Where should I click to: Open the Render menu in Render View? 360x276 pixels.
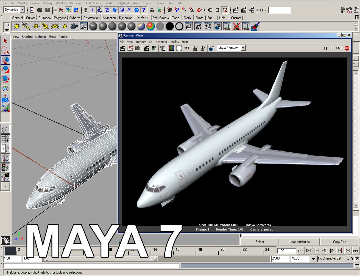141,42
